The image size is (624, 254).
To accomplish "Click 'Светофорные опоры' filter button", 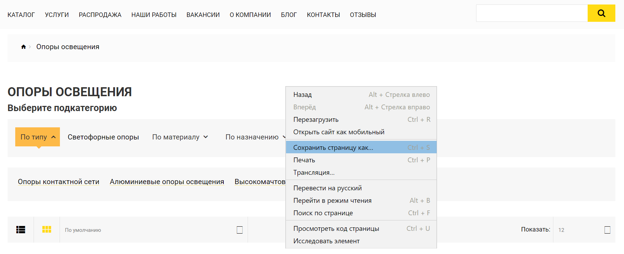I will [103, 137].
